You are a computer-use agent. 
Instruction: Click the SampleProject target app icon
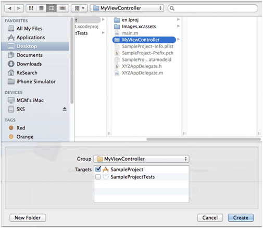point(106,170)
